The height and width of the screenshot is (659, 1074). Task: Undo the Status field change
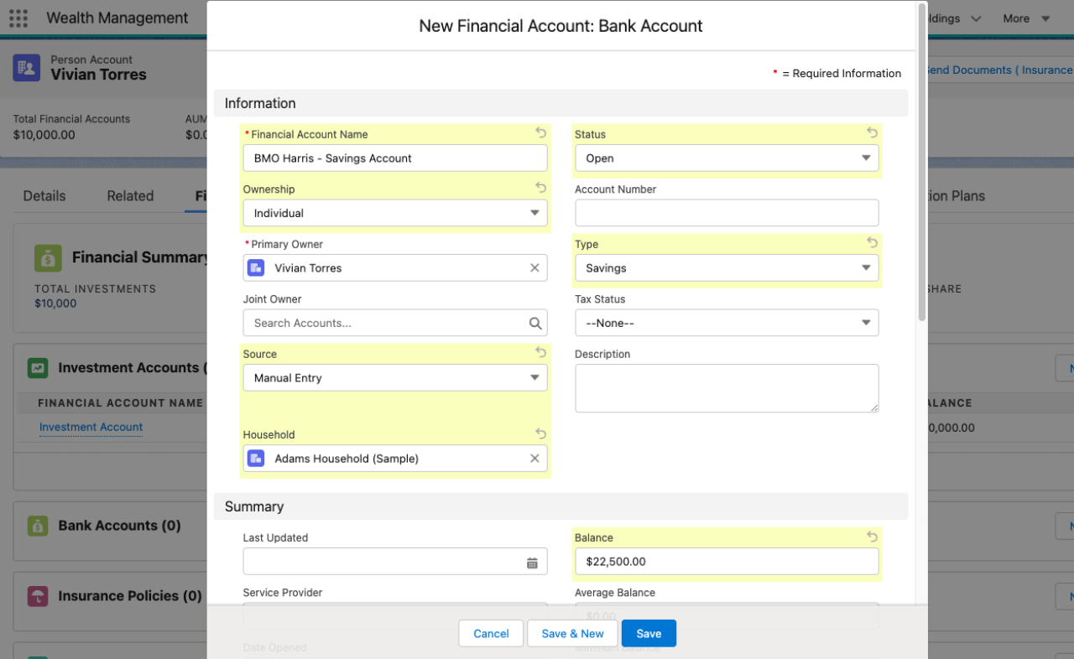coord(872,132)
